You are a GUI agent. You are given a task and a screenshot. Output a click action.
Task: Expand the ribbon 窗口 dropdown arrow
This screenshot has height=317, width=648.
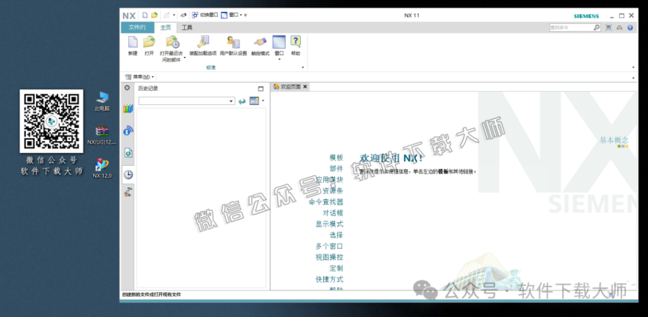tap(279, 59)
